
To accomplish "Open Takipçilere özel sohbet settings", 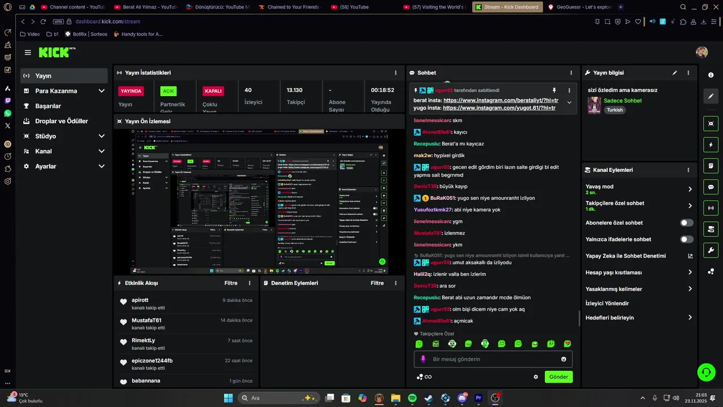I will (x=639, y=206).
